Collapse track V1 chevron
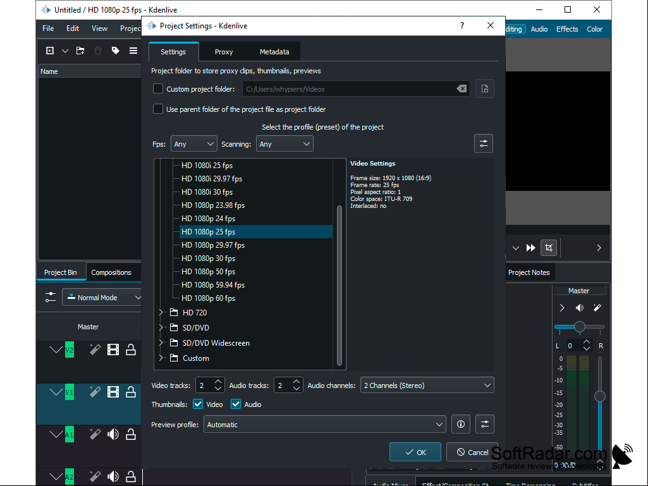648x486 pixels. [56, 392]
